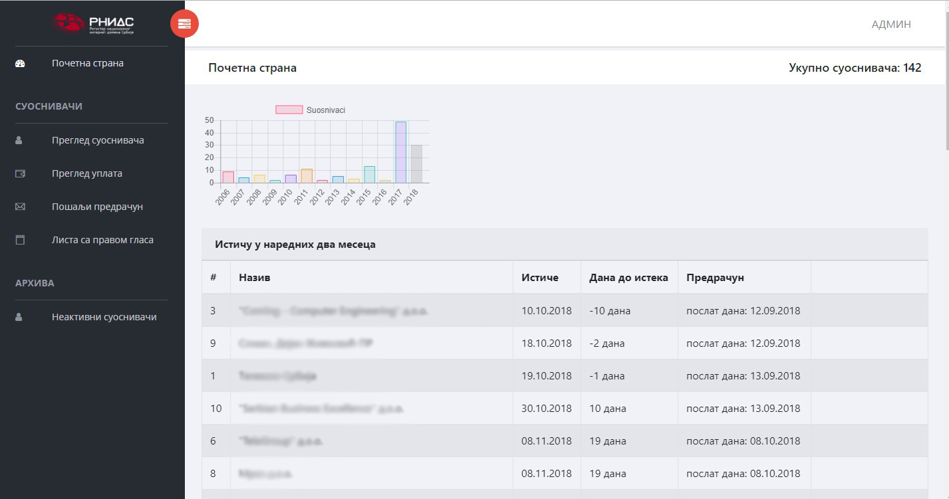949x499 pixels.
Task: Click the gray 2018 bar in the chart
Action: (x=416, y=164)
